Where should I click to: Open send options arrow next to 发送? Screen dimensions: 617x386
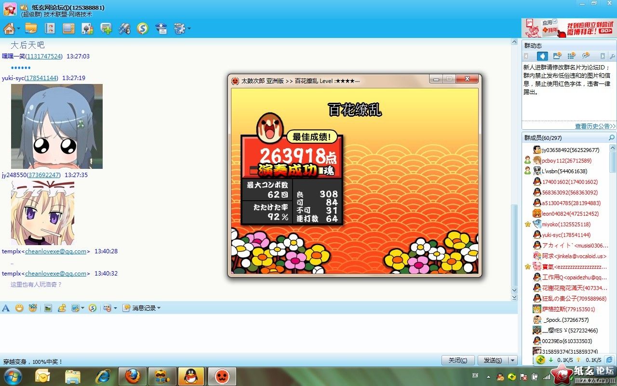click(x=512, y=360)
